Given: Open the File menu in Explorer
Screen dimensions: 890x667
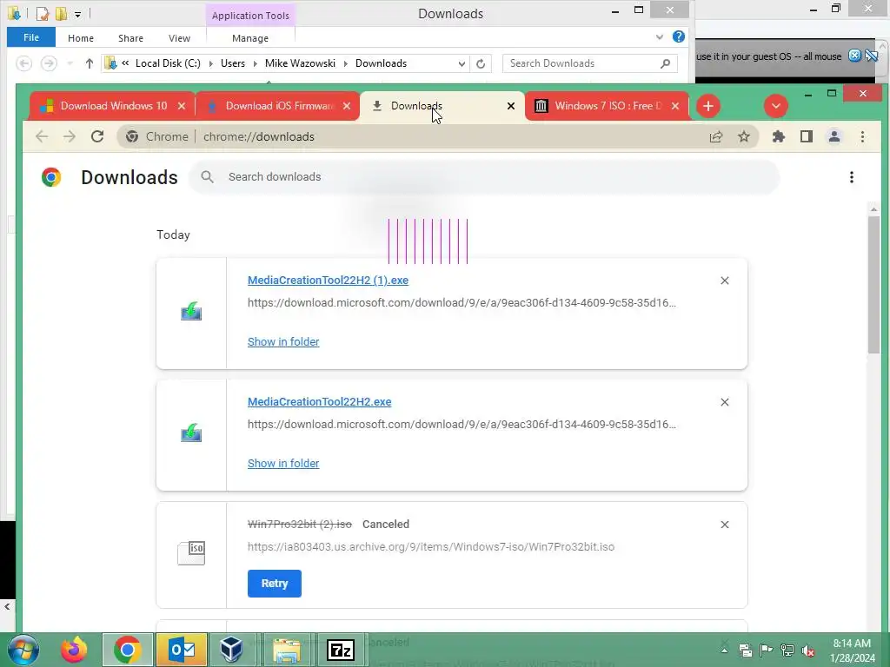Looking at the screenshot, I should click(x=31, y=37).
